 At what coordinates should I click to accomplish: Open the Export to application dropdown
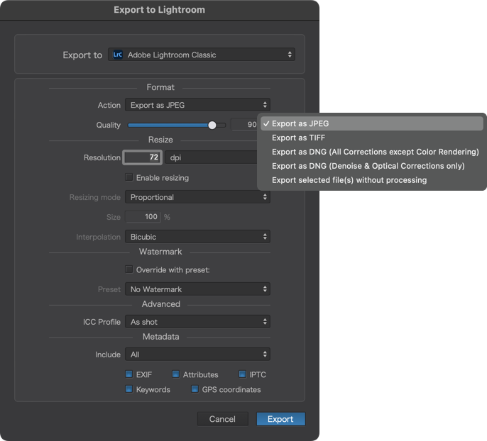[x=202, y=55]
